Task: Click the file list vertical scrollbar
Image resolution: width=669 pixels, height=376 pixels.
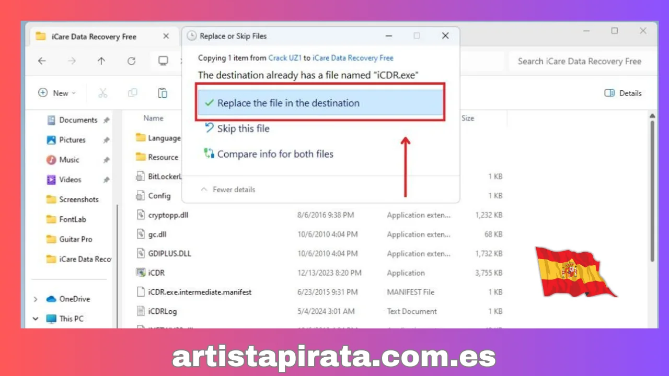Action: click(x=652, y=191)
